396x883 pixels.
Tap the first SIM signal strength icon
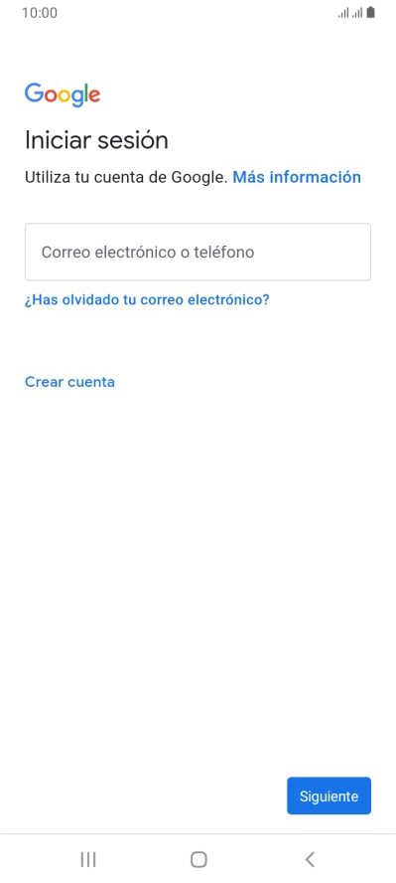point(343,12)
